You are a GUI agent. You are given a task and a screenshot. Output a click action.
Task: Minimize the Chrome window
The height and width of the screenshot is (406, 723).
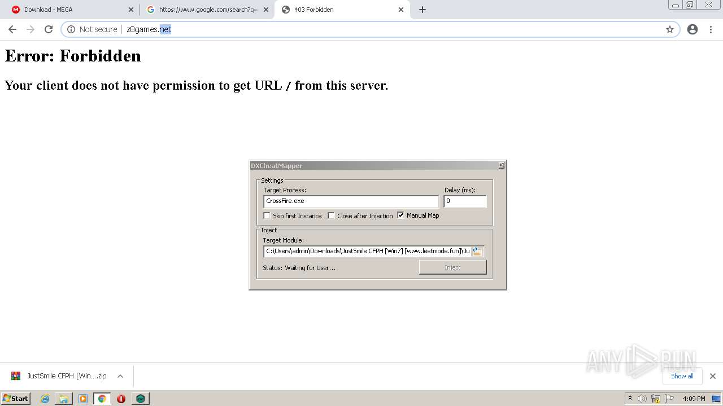pos(676,5)
